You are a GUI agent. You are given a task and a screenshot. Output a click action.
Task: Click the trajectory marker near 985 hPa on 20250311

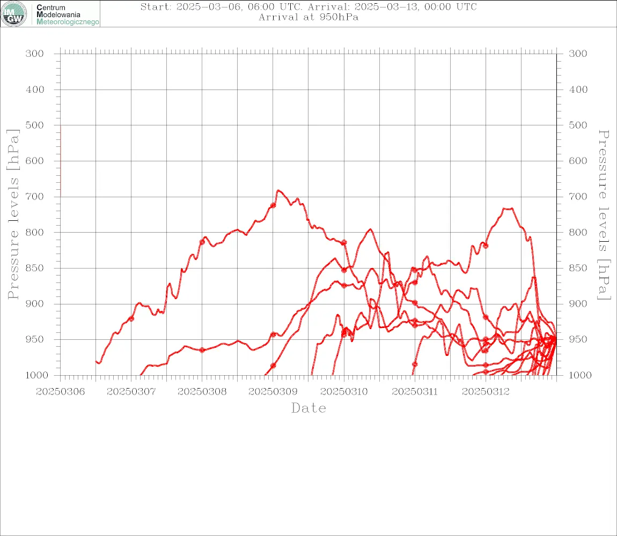tap(415, 364)
